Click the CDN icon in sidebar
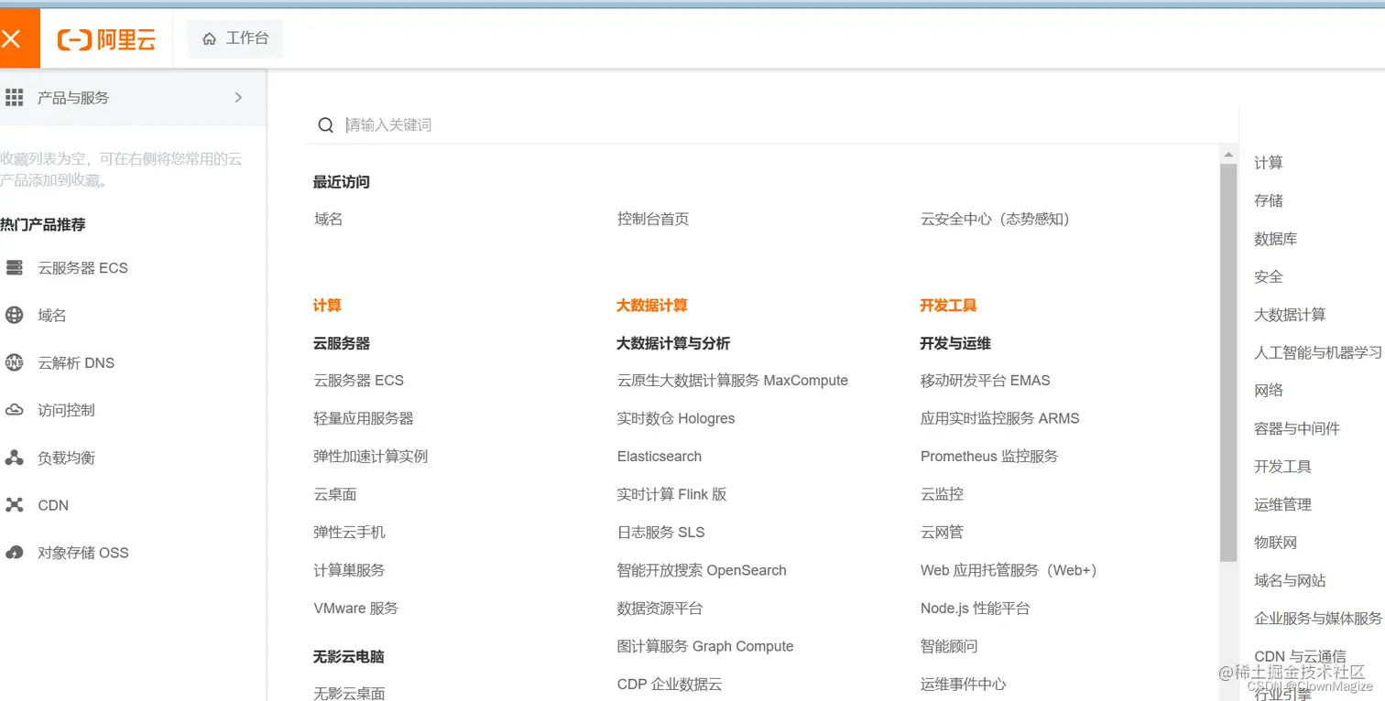Screen dimensions: 1385x701 tap(14, 505)
